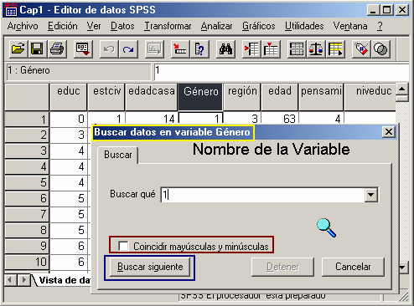
Task: Split file toolbar icon
Action: point(297,49)
